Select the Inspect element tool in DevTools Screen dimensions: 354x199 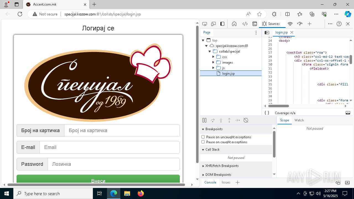[x=205, y=24]
